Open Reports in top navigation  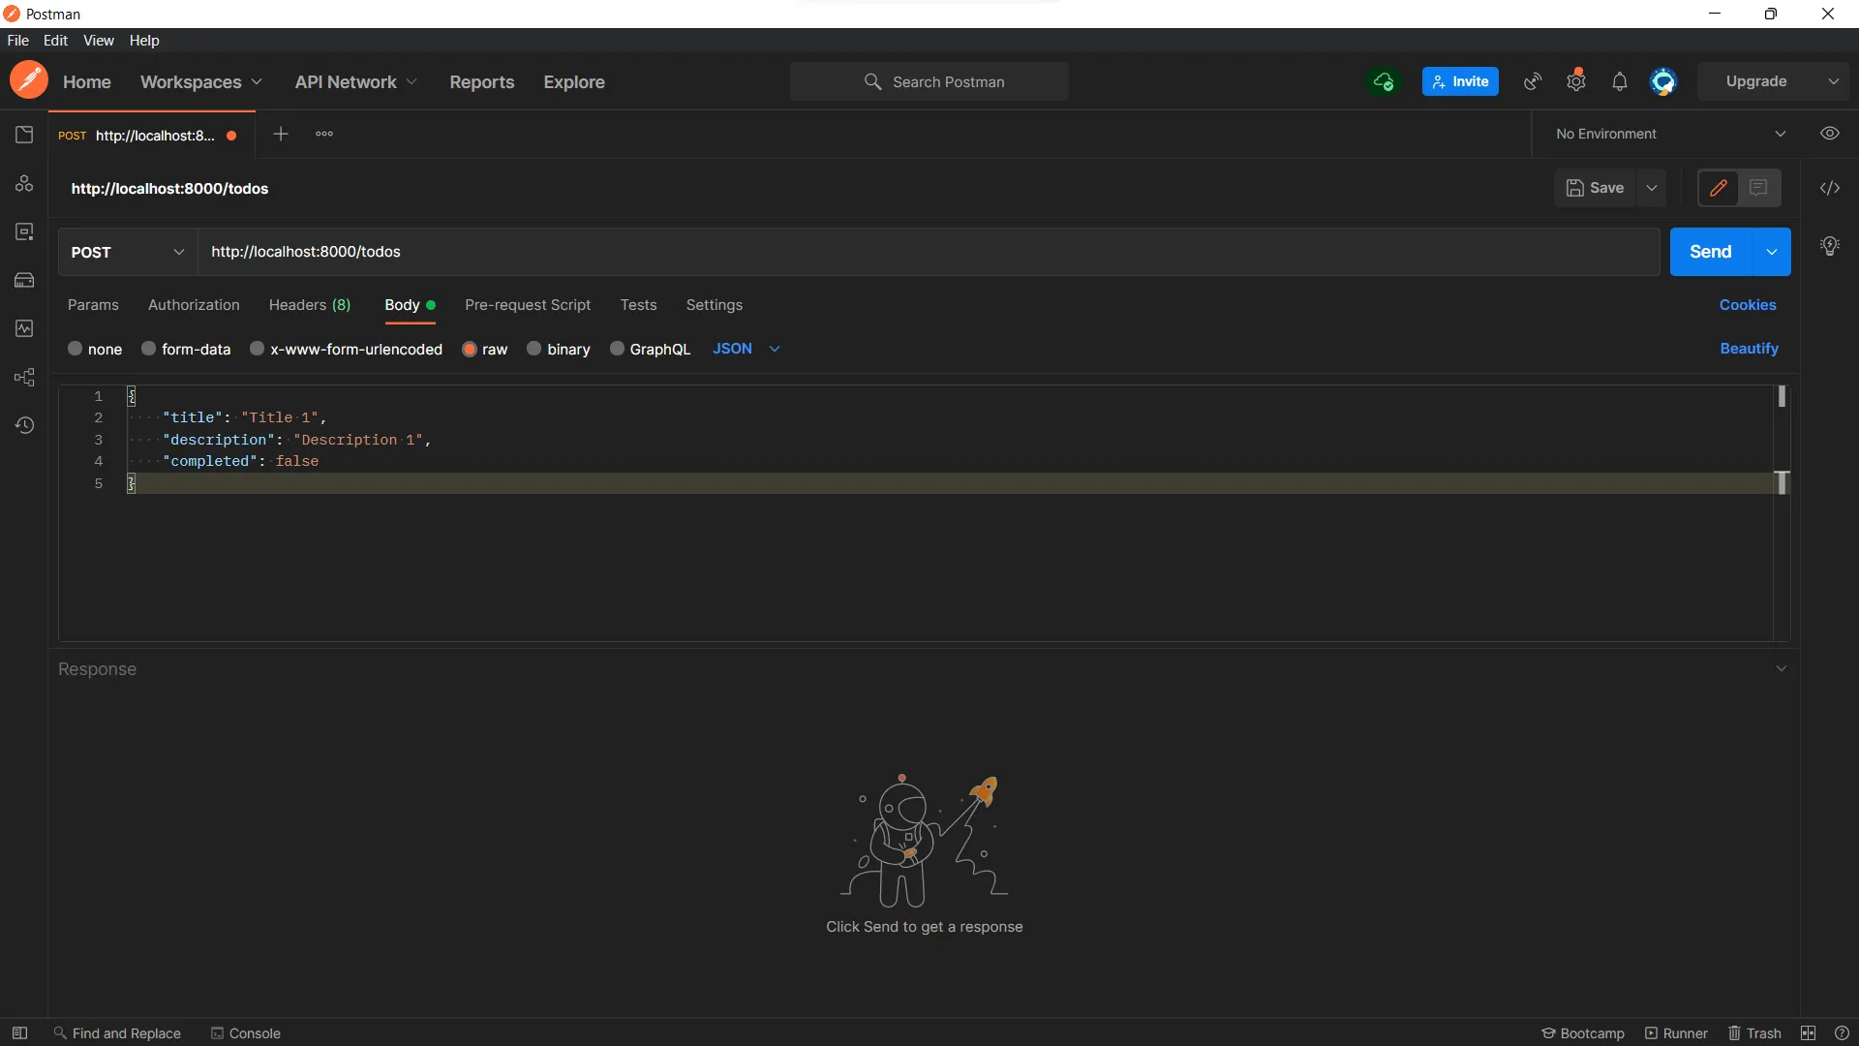click(x=481, y=82)
